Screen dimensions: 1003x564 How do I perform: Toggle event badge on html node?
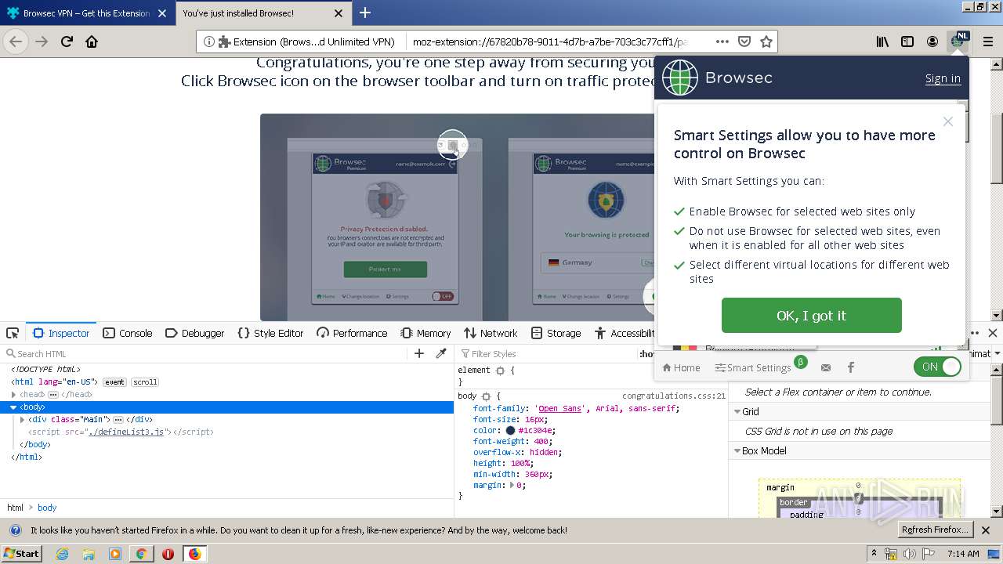coord(114,382)
